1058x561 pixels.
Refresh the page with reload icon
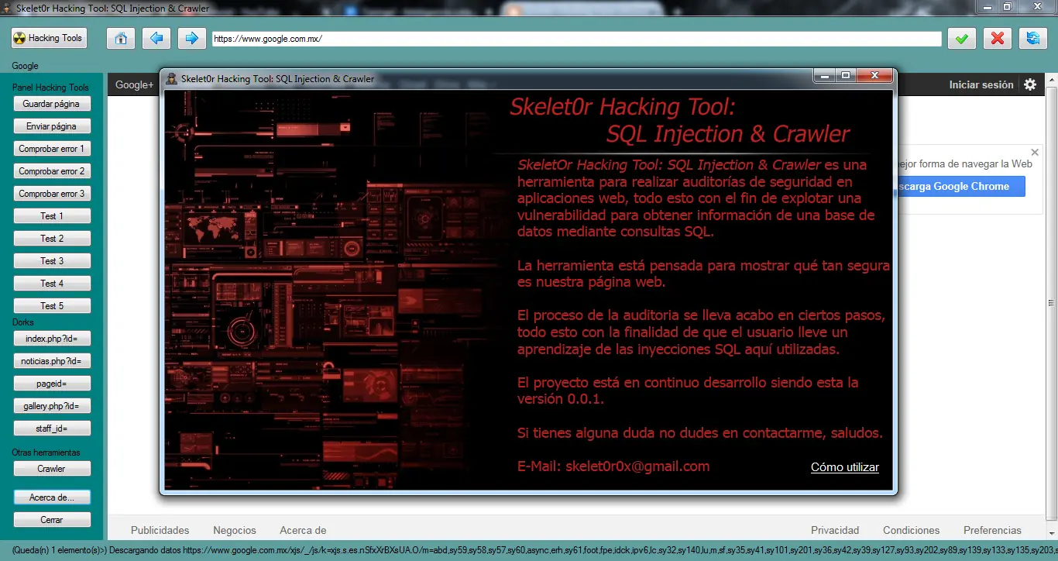click(x=1032, y=39)
